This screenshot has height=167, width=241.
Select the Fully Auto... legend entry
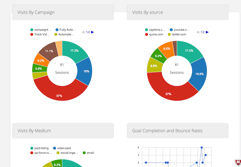coord(66,30)
